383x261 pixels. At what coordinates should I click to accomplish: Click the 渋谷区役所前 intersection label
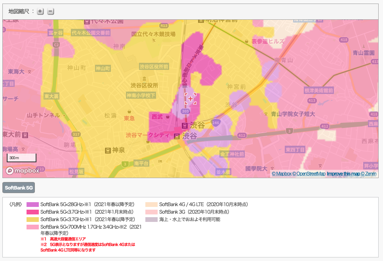(x=154, y=66)
